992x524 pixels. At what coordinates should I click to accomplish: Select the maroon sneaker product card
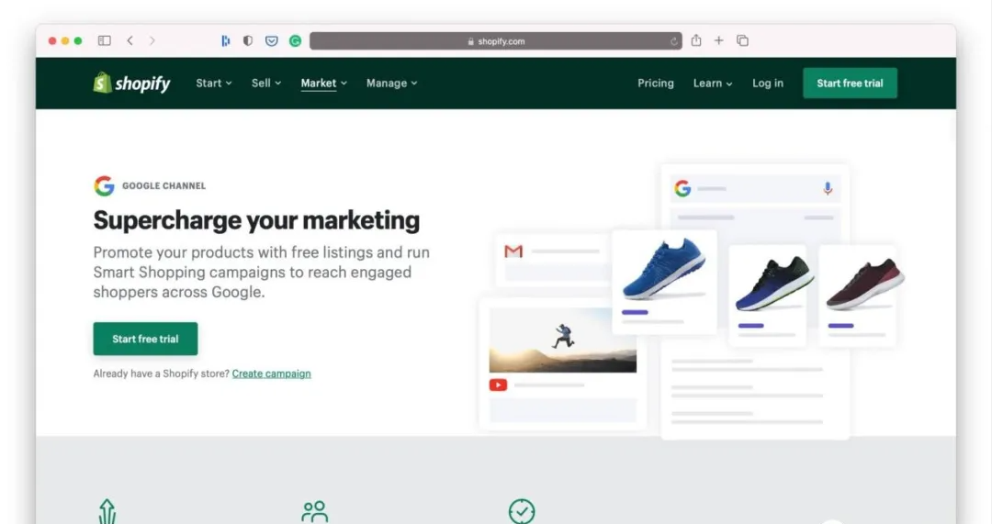pyautogui.click(x=858, y=295)
